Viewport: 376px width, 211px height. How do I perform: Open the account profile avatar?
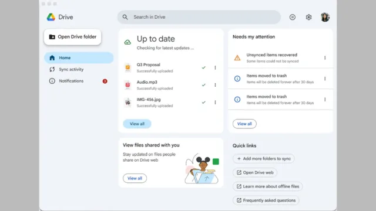[x=325, y=17]
